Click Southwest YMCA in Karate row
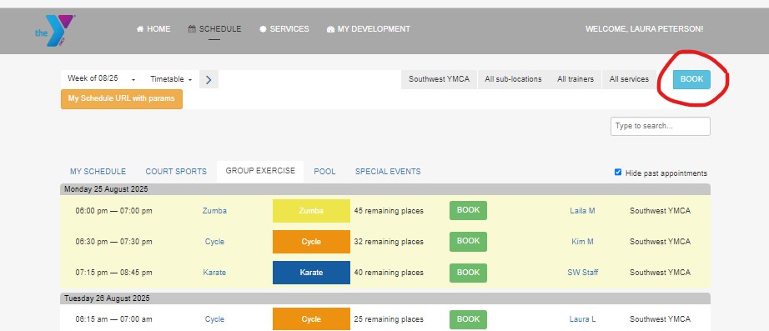The height and width of the screenshot is (331, 769). click(x=660, y=273)
